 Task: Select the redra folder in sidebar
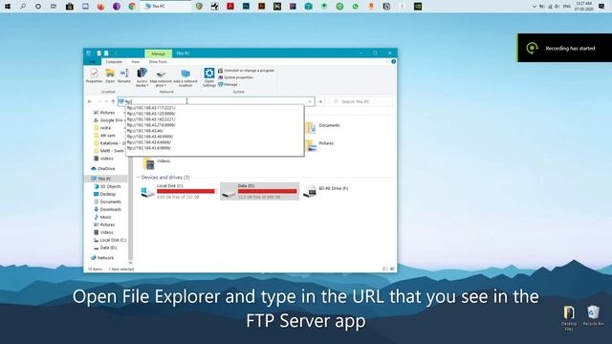pyautogui.click(x=103, y=128)
